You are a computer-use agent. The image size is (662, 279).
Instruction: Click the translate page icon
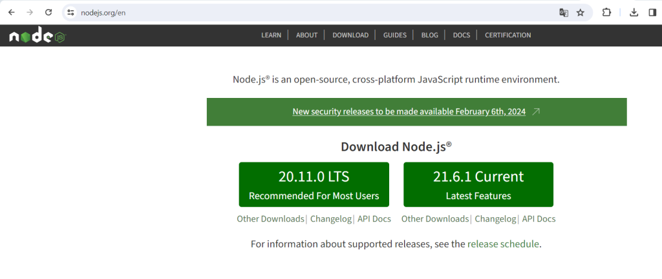coord(564,13)
